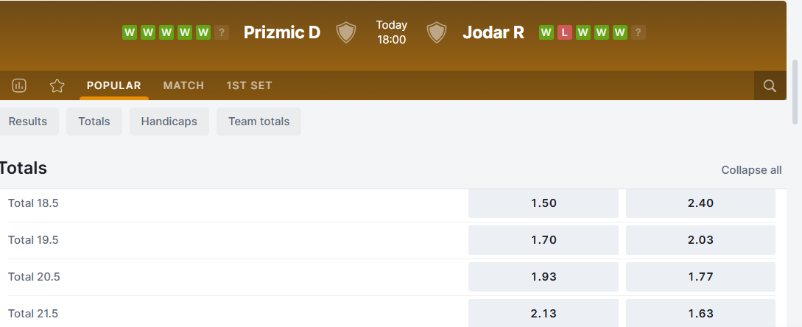The height and width of the screenshot is (327, 802).
Task: Open the market search magnifier
Action: [770, 85]
